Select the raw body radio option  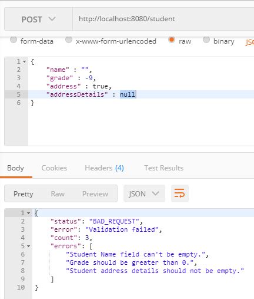pos(172,40)
